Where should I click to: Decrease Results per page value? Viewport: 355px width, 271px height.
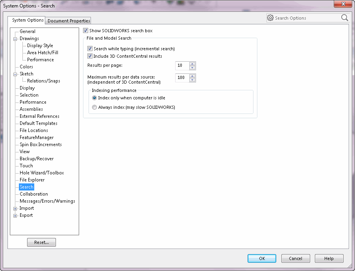tap(192, 68)
